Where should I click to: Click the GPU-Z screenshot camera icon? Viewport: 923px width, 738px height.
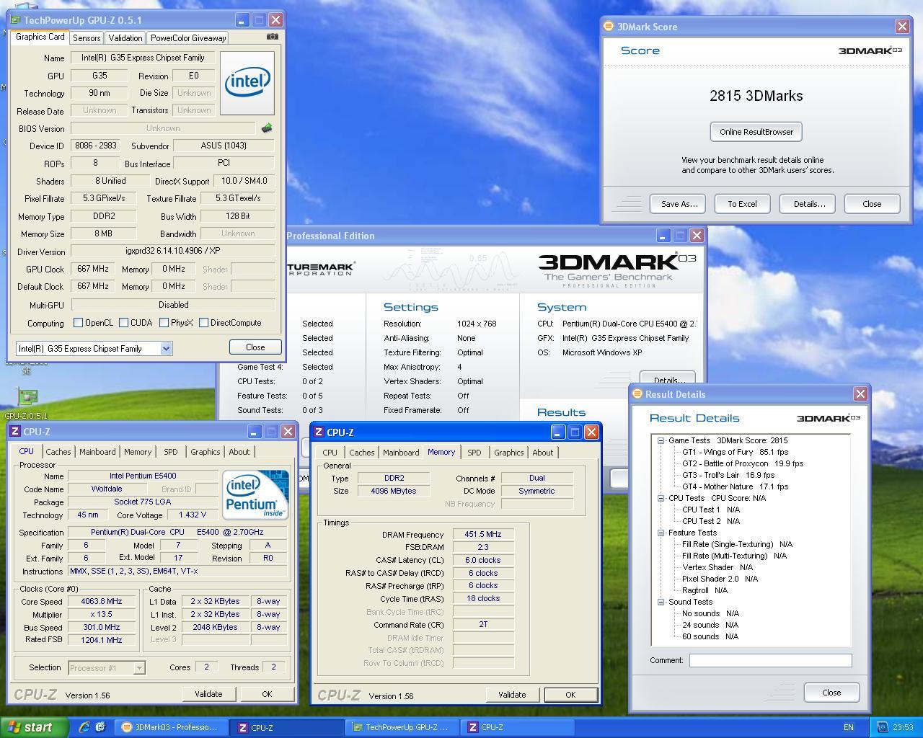click(x=272, y=37)
